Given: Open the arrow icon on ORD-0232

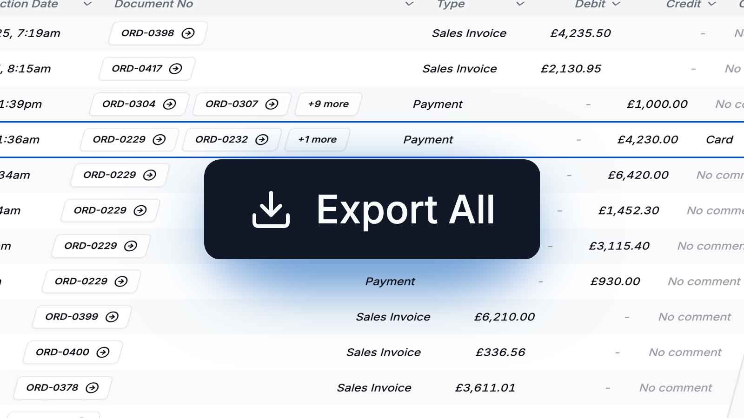Looking at the screenshot, I should pos(262,140).
